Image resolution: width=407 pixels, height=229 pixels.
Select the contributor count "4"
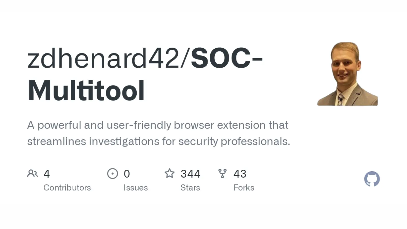(47, 174)
